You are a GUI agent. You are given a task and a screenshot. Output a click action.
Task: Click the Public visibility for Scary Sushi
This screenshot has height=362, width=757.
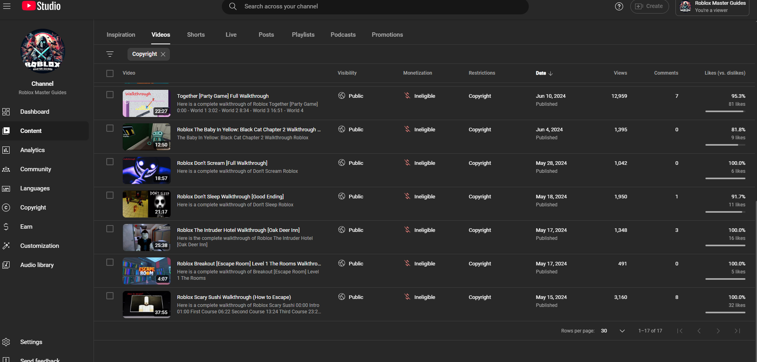[351, 297]
